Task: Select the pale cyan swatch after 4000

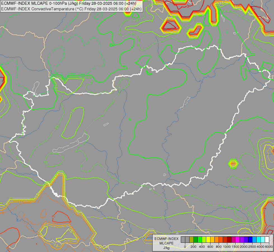Action: [x=263, y=240]
